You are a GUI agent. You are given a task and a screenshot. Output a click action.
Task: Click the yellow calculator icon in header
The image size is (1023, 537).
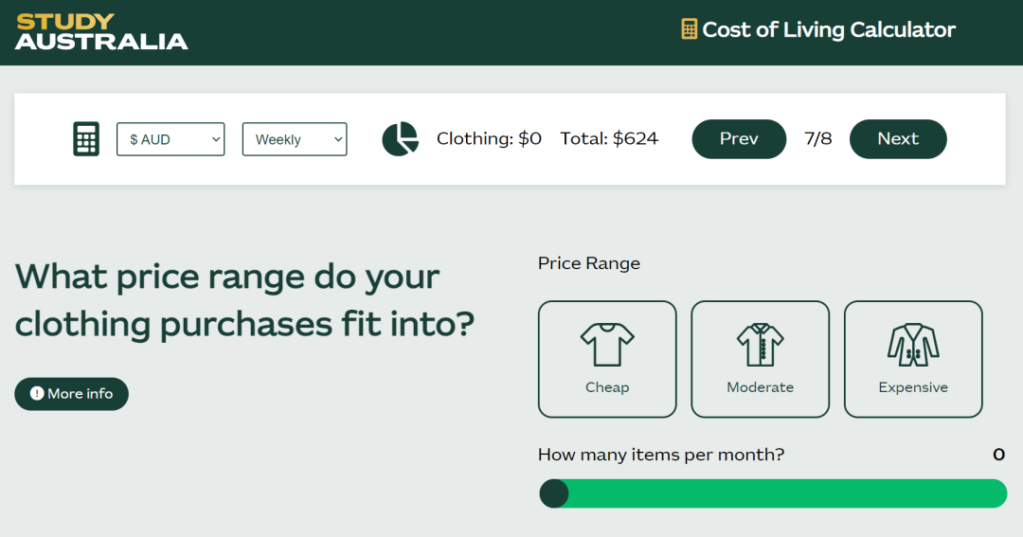tap(689, 29)
